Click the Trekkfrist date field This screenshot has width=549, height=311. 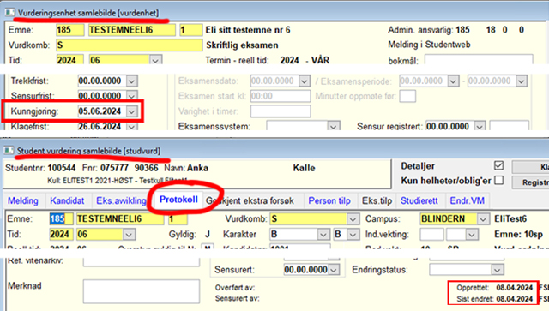pos(102,81)
